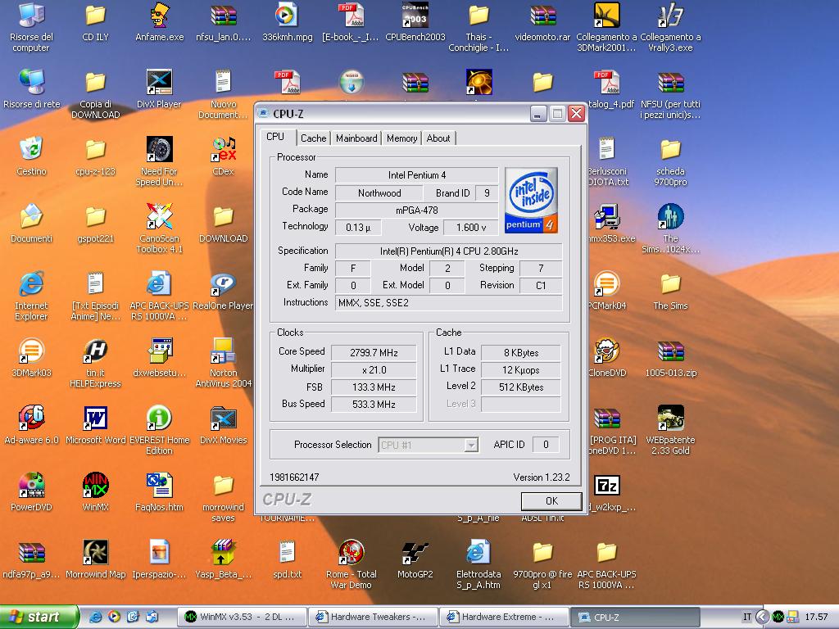Screen dimensions: 839x629
Task: Open the Start menu
Action: click(x=39, y=617)
